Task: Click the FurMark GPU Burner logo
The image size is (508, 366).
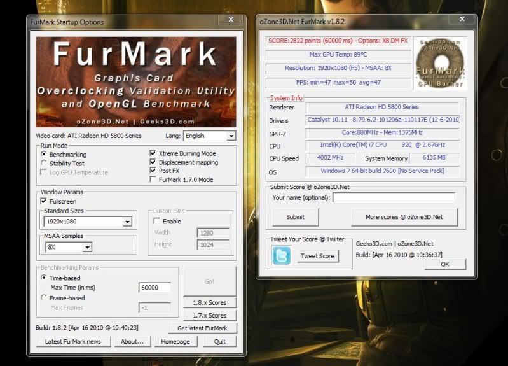Action: [x=439, y=62]
